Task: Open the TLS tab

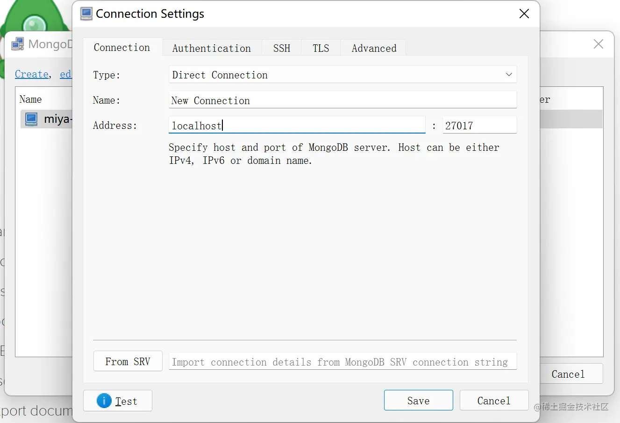Action: [x=321, y=48]
